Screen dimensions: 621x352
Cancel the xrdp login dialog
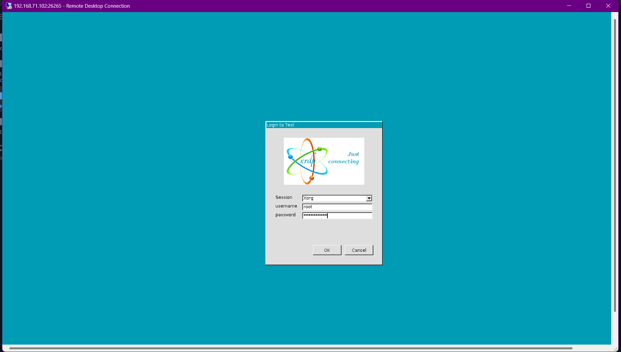[359, 250]
